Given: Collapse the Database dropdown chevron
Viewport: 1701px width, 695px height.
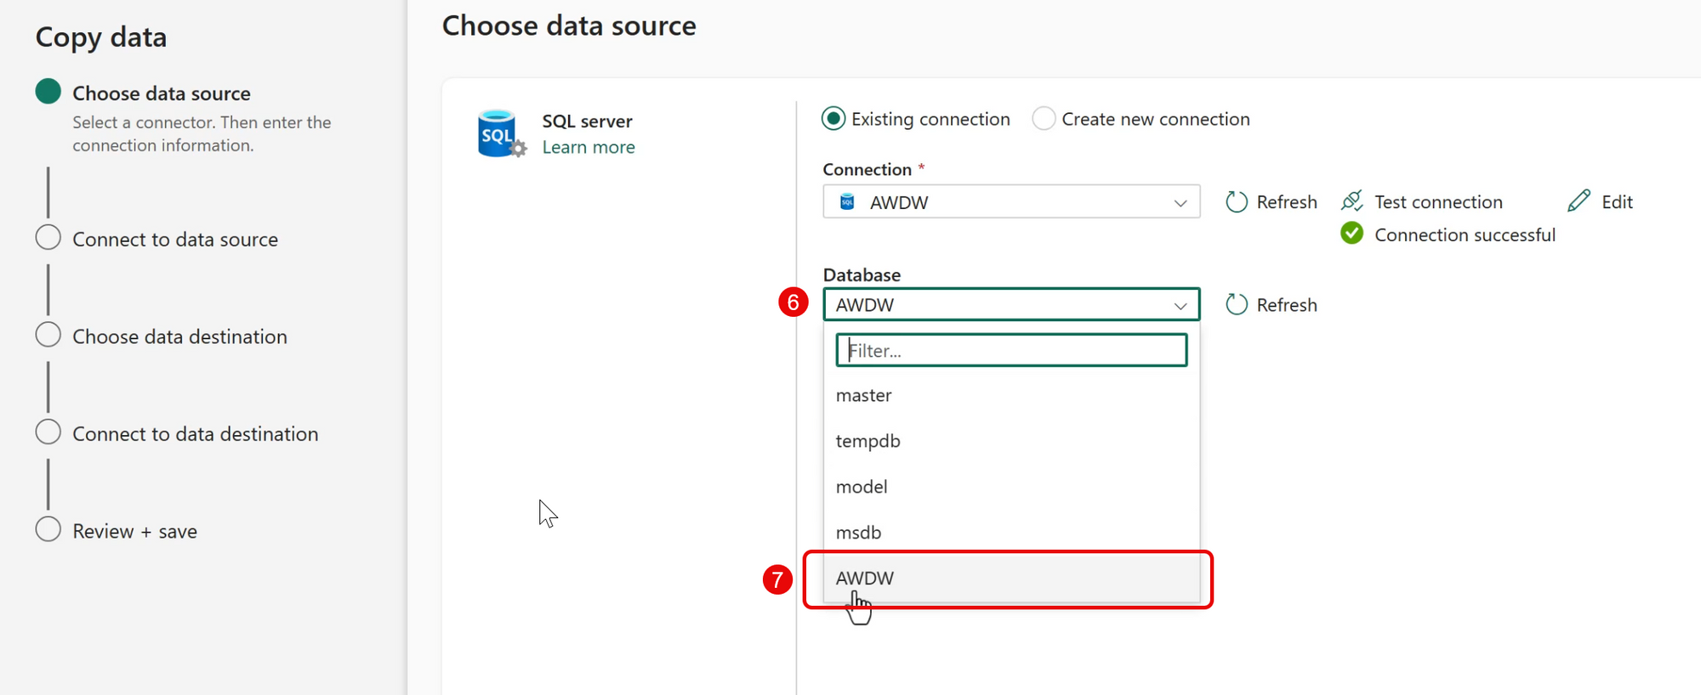Looking at the screenshot, I should tap(1180, 306).
